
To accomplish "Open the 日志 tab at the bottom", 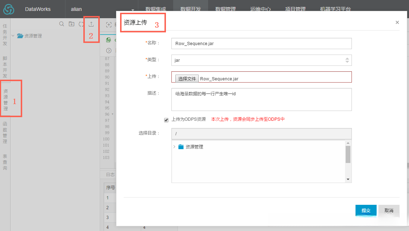I will point(110,175).
